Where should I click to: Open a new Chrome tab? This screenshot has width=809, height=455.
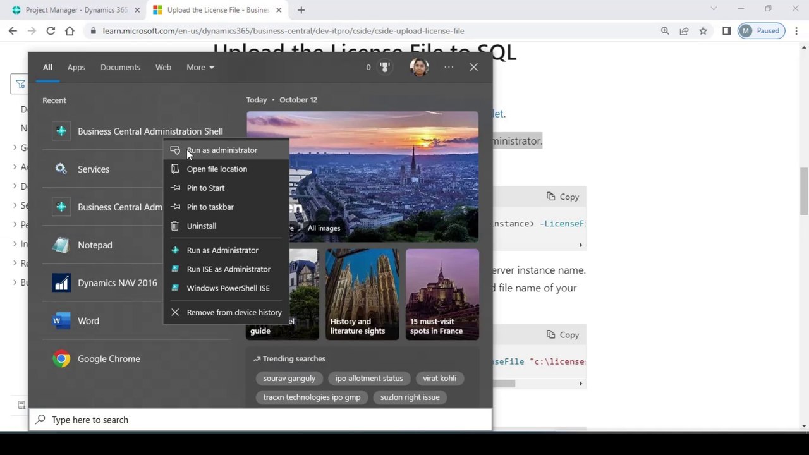(x=301, y=10)
